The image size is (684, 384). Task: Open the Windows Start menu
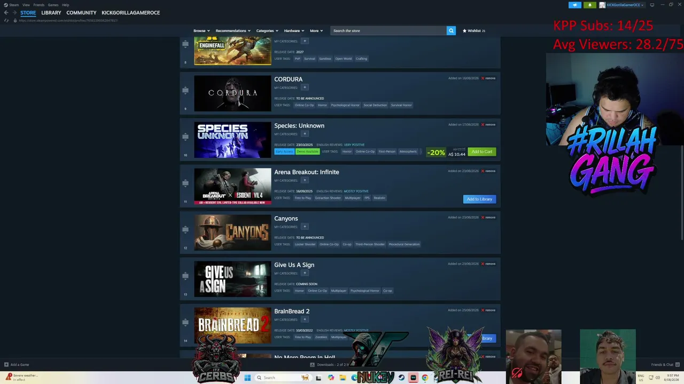(x=247, y=378)
